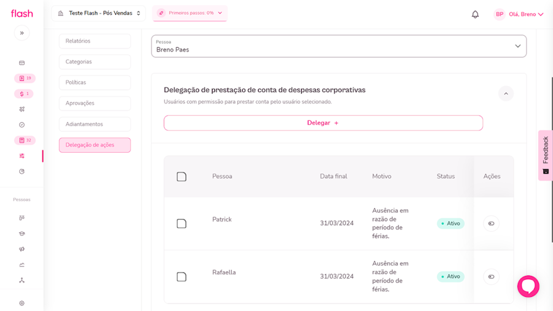
Task: Click the Ativo status badge in Rafaella's row
Action: 451,277
